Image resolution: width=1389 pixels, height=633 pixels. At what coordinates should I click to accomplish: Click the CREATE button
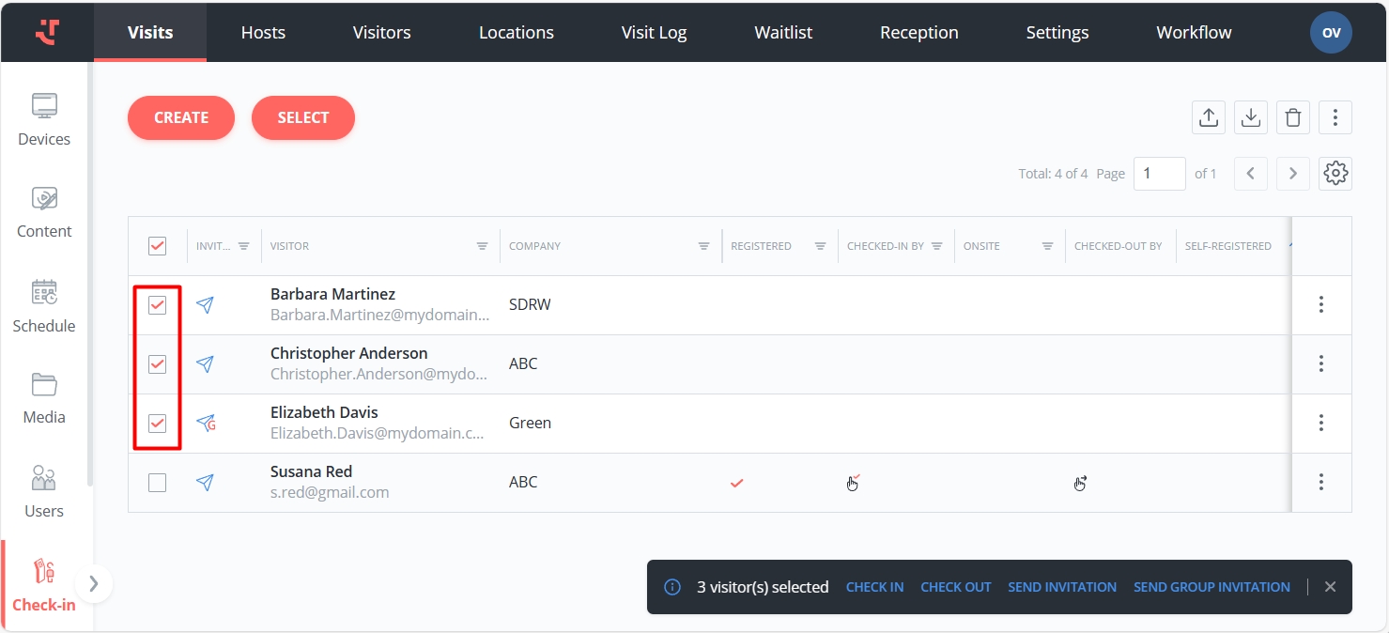pos(181,117)
